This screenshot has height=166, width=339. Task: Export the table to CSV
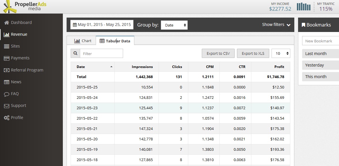[x=218, y=53]
